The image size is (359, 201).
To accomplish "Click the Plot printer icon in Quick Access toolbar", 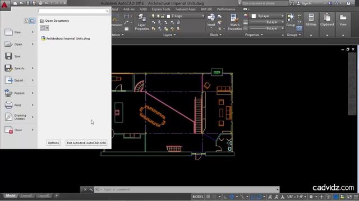I will (40, 3).
